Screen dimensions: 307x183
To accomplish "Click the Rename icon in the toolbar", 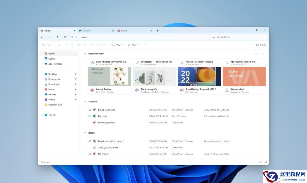I will [78, 45].
